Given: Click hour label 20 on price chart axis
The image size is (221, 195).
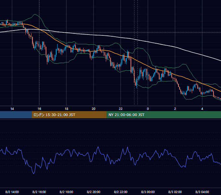Looking at the screenshot, I should pyautogui.click(x=94, y=109).
